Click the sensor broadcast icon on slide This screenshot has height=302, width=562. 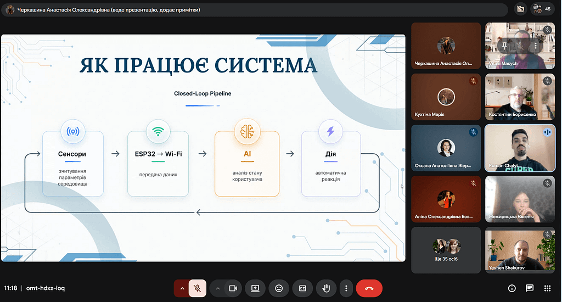[x=73, y=132]
